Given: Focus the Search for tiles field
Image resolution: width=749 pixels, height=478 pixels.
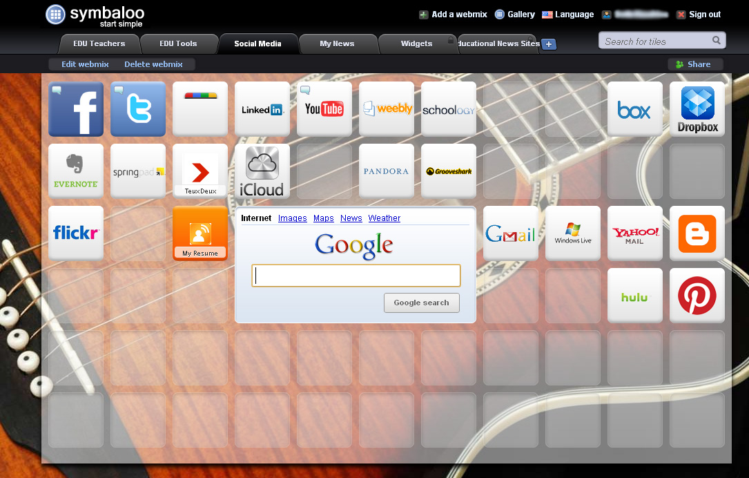Looking at the screenshot, I should (x=661, y=41).
